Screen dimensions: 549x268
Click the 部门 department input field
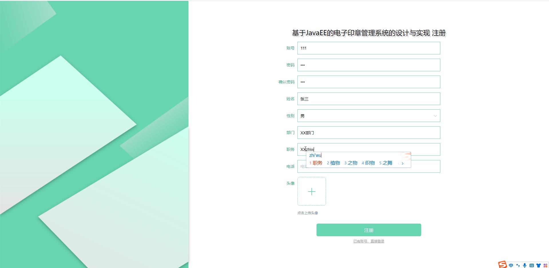coord(369,133)
